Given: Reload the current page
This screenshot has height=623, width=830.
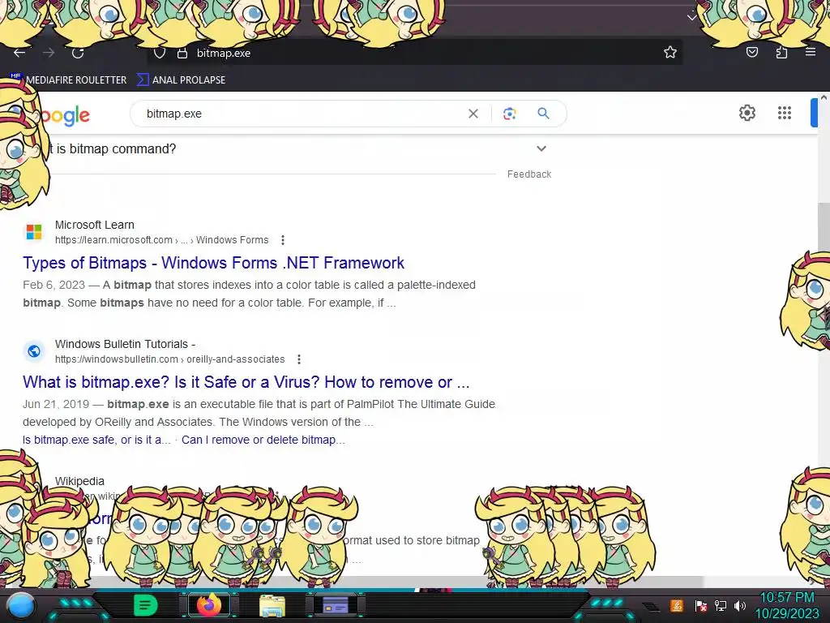Looking at the screenshot, I should [78, 53].
